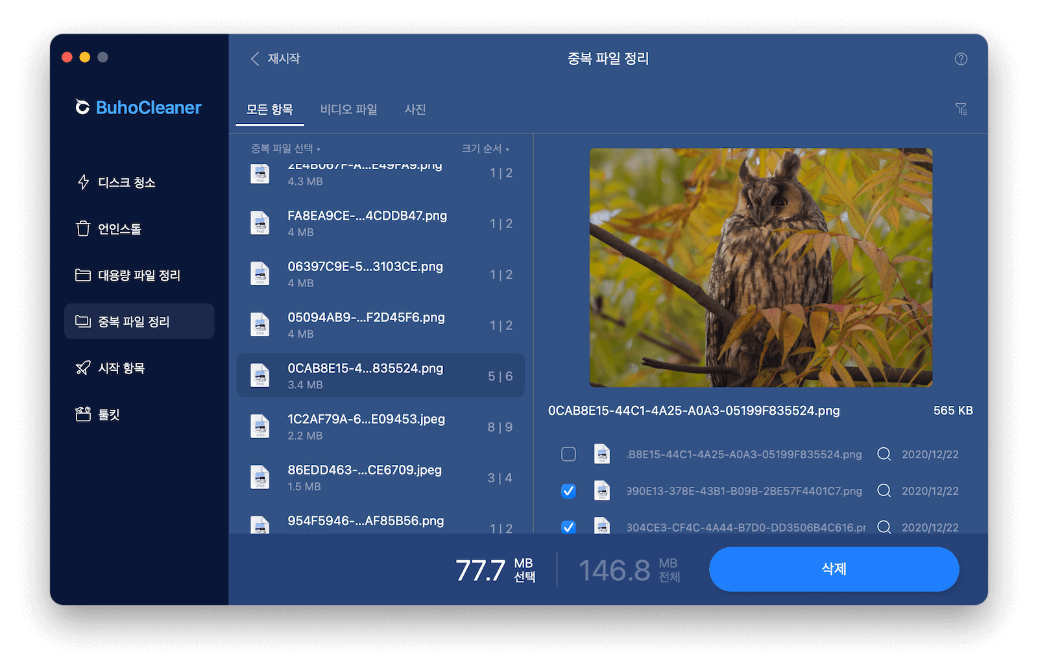
Task: Click the 565 KB size label
Action: 953,410
